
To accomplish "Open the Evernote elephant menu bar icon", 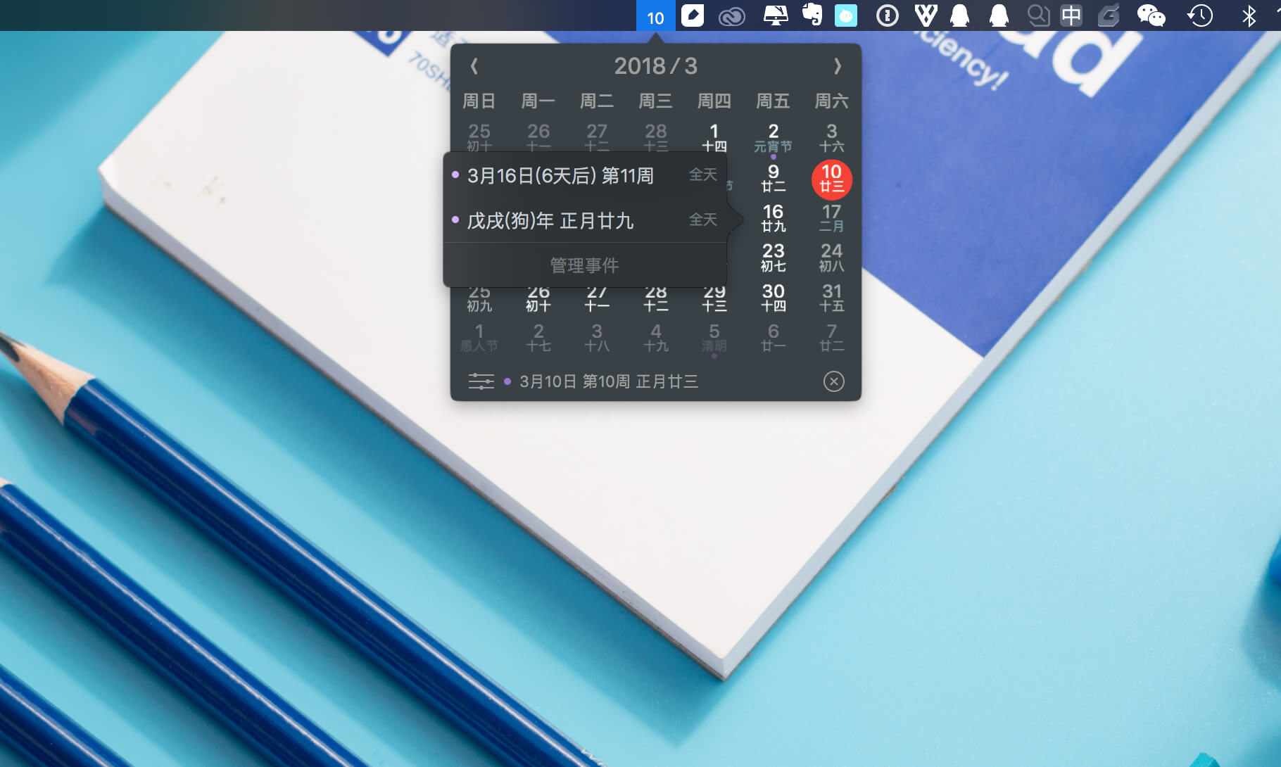I will [812, 15].
